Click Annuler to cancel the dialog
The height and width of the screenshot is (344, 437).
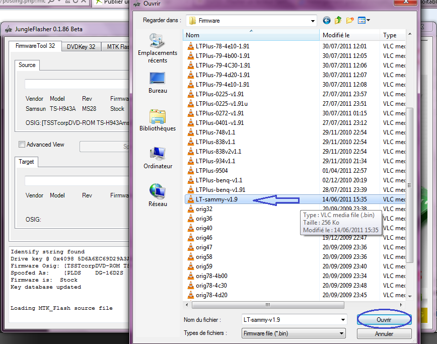click(x=384, y=334)
